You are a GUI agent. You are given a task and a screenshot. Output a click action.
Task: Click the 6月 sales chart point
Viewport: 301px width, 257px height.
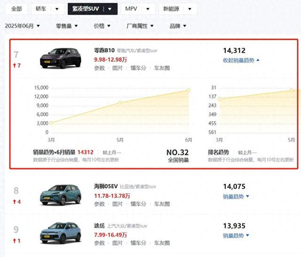(x=189, y=90)
